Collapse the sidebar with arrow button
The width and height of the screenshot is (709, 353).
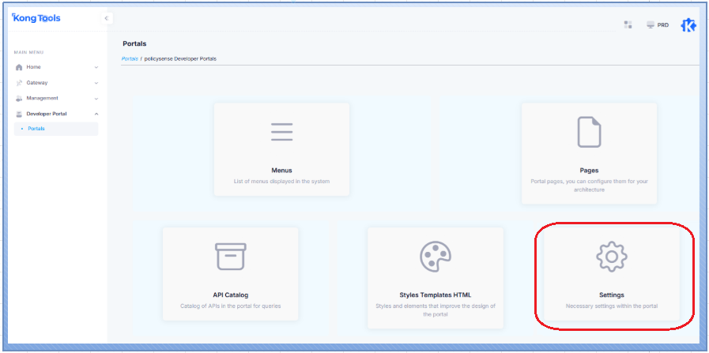pyautogui.click(x=107, y=18)
